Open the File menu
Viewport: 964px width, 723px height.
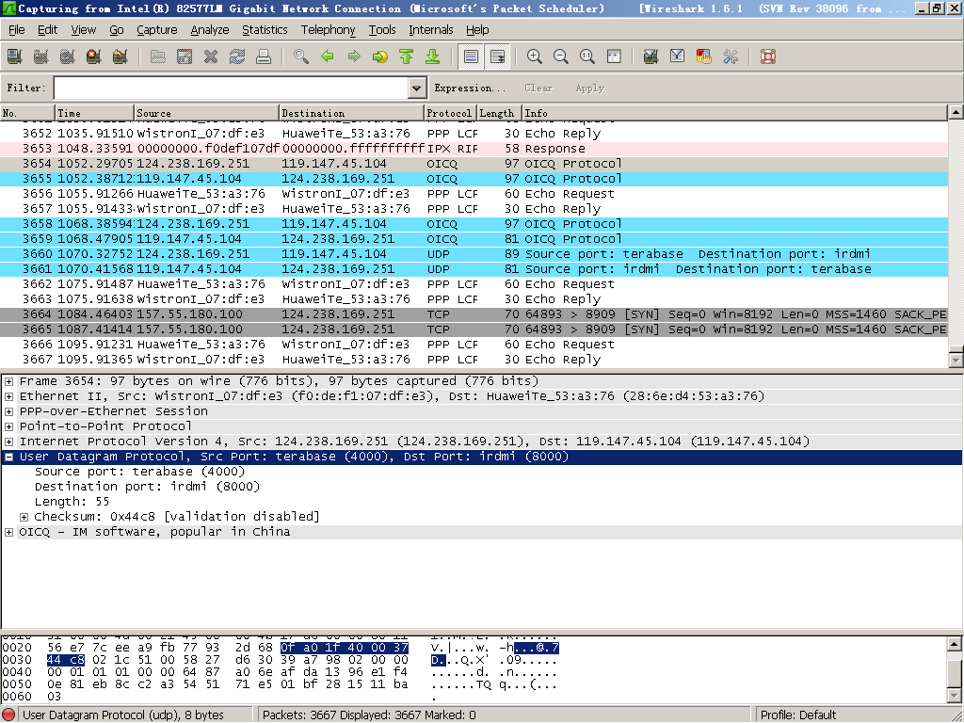[x=17, y=29]
